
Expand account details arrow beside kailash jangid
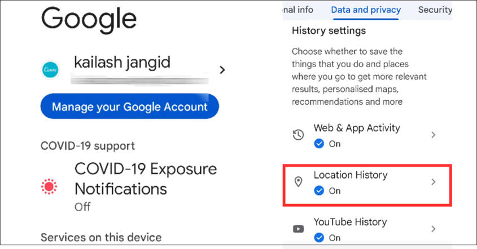tap(222, 70)
